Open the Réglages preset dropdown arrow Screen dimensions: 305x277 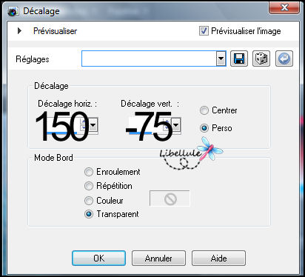click(221, 59)
